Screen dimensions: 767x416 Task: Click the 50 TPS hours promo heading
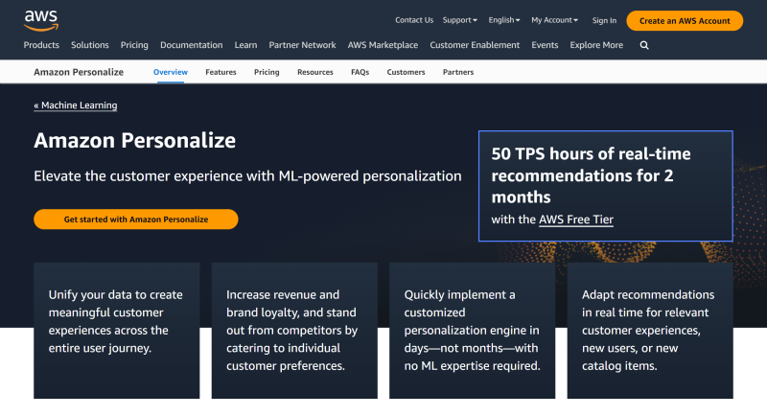point(591,175)
